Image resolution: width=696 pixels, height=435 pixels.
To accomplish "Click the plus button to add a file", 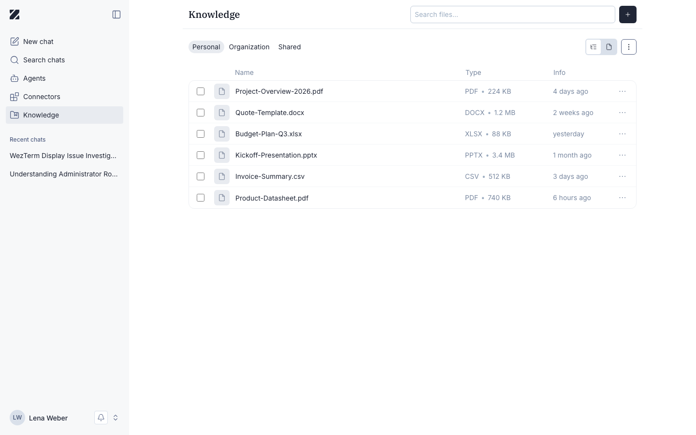I will pos(628,14).
